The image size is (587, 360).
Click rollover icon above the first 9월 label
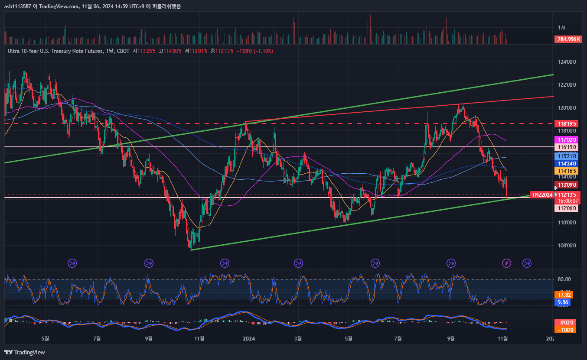click(149, 263)
